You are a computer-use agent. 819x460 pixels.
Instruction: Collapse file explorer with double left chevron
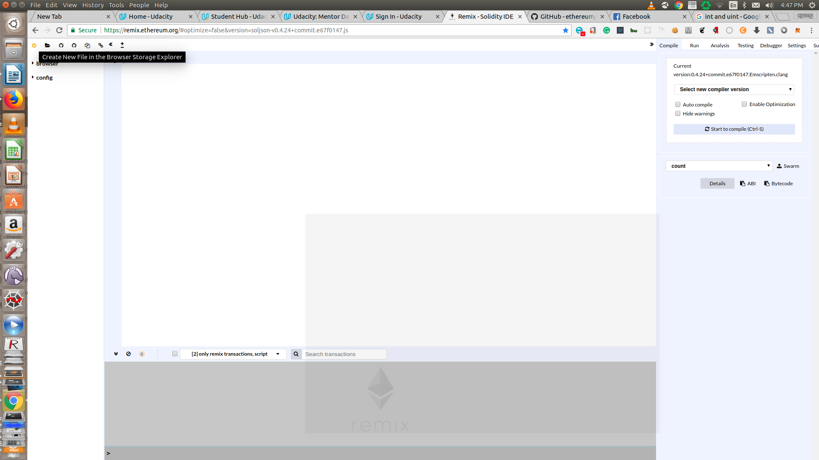(x=111, y=44)
